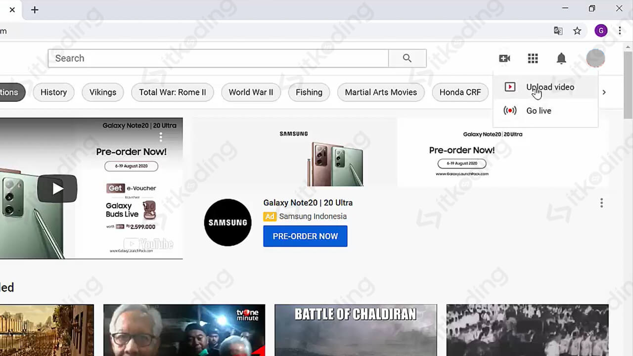Click the Pre-order Now banner on right
Viewport: 633px width, 356px height.
(x=503, y=152)
